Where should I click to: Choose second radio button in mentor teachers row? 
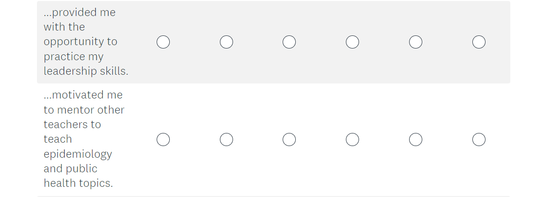click(x=226, y=140)
